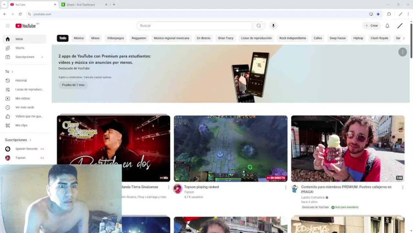This screenshot has height=233, width=413.
Task: Open Mis clips in the sidebar
Action: click(25, 125)
